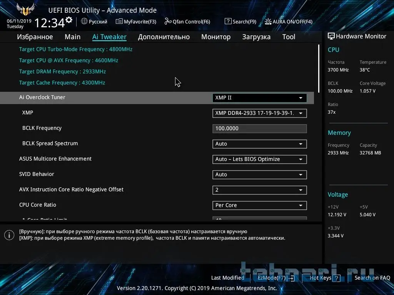Image resolution: width=394 pixels, height=295 pixels.
Task: Click the BCLK 100.00 MHz monitor value
Action: (340, 91)
